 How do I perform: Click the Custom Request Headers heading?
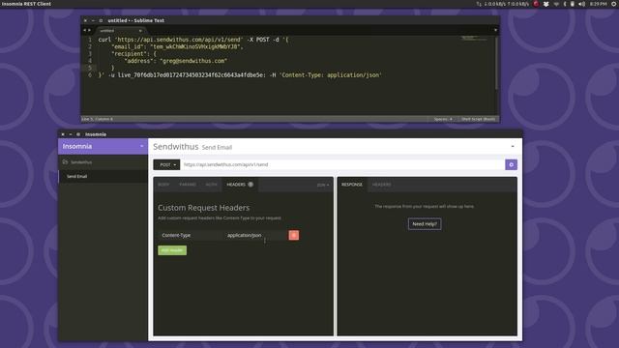pyautogui.click(x=204, y=208)
